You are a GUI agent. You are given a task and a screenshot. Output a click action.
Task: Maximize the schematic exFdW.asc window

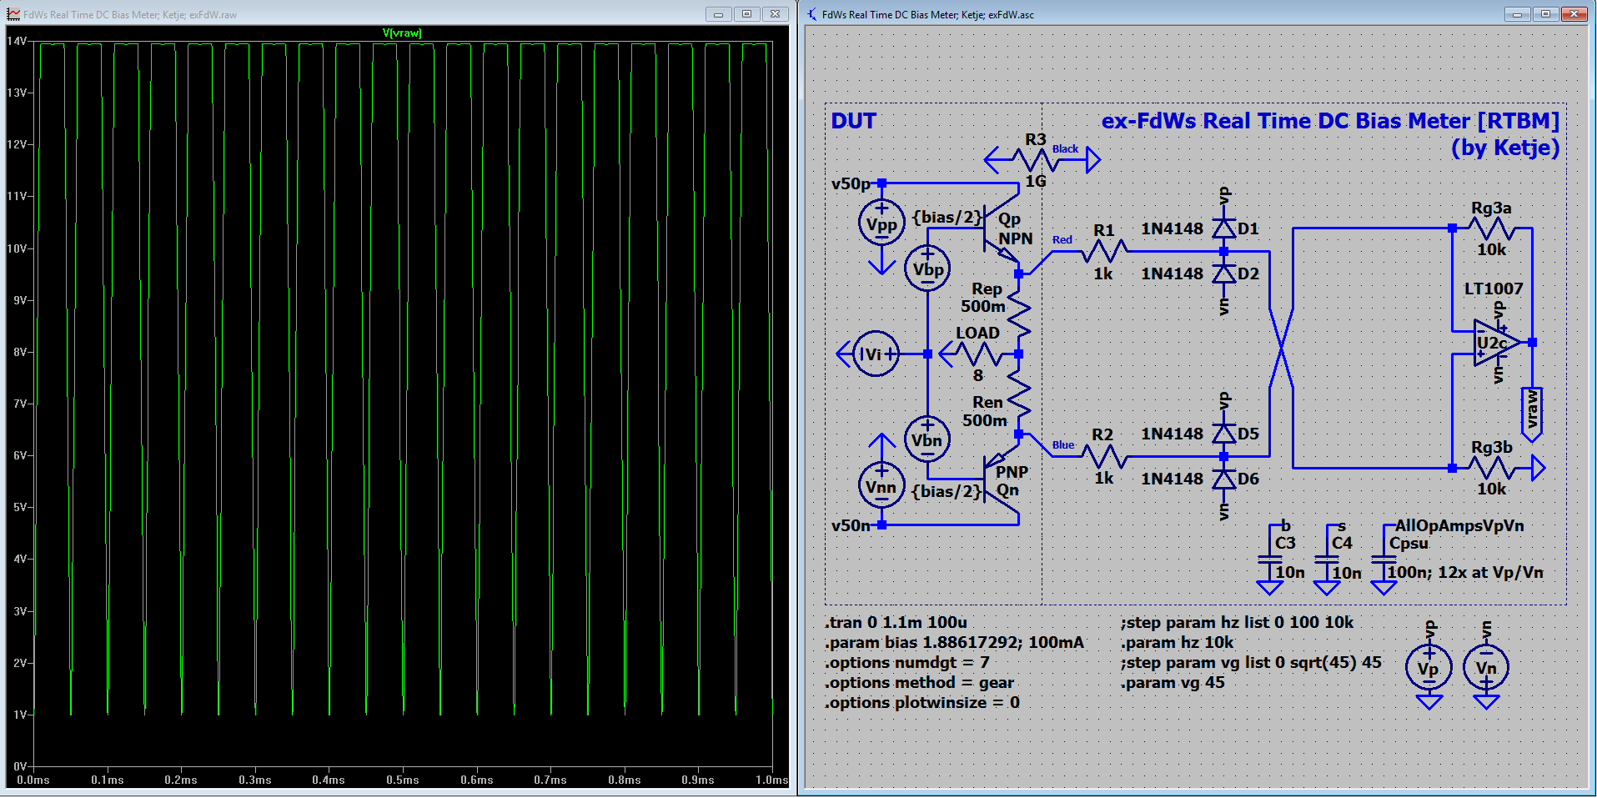[1545, 14]
